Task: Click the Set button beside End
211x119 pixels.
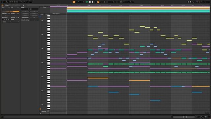Action: (18, 7)
